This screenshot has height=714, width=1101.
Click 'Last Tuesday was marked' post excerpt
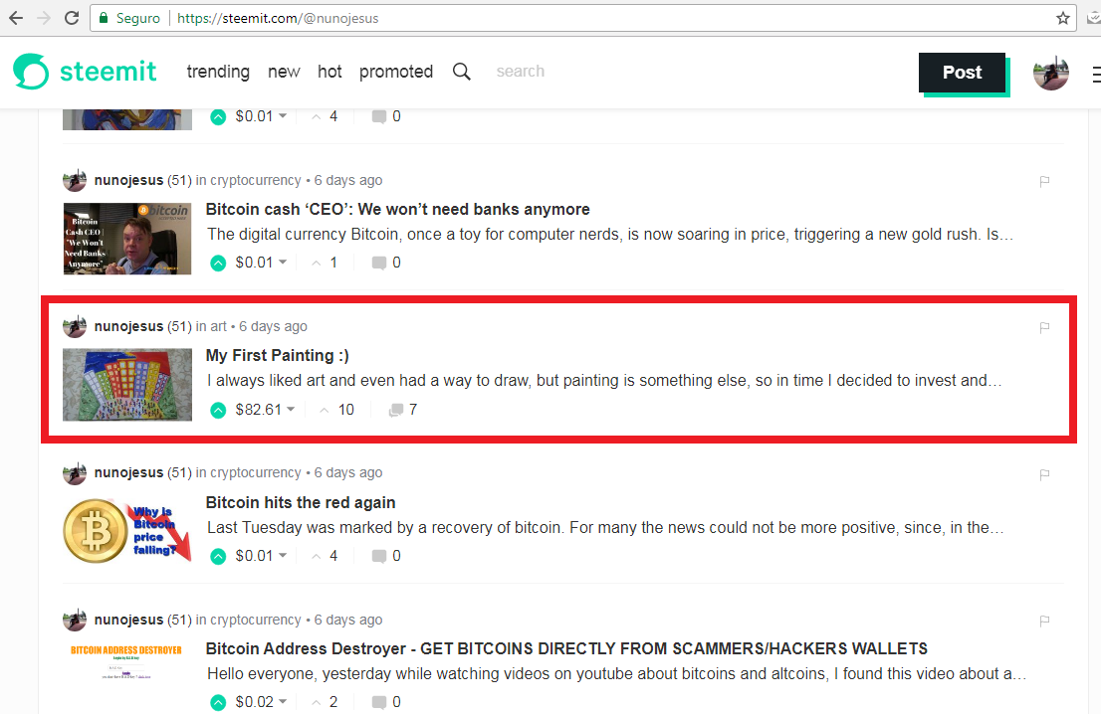click(x=605, y=528)
